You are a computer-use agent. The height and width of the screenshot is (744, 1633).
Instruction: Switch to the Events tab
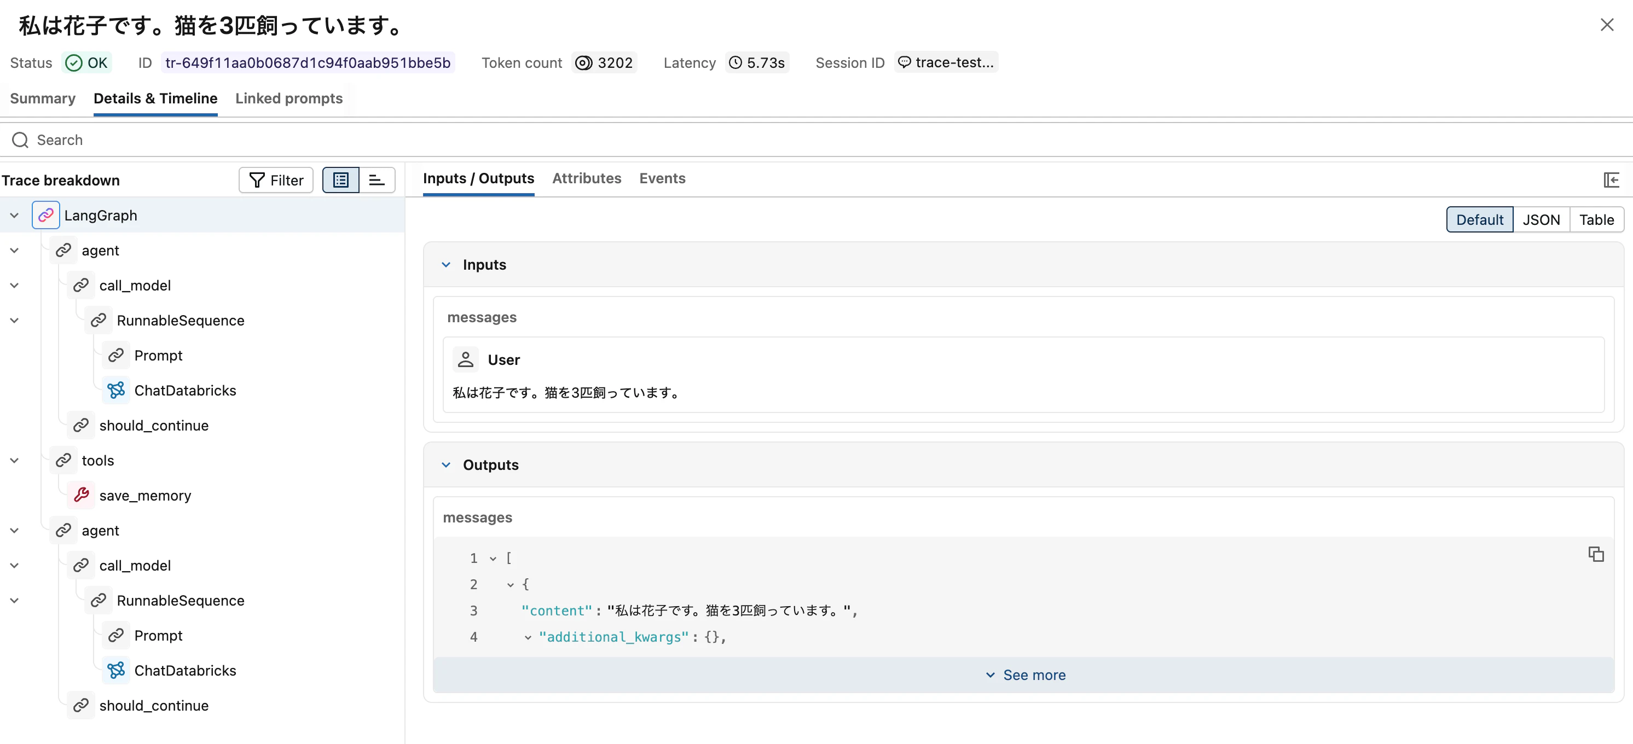pyautogui.click(x=662, y=179)
